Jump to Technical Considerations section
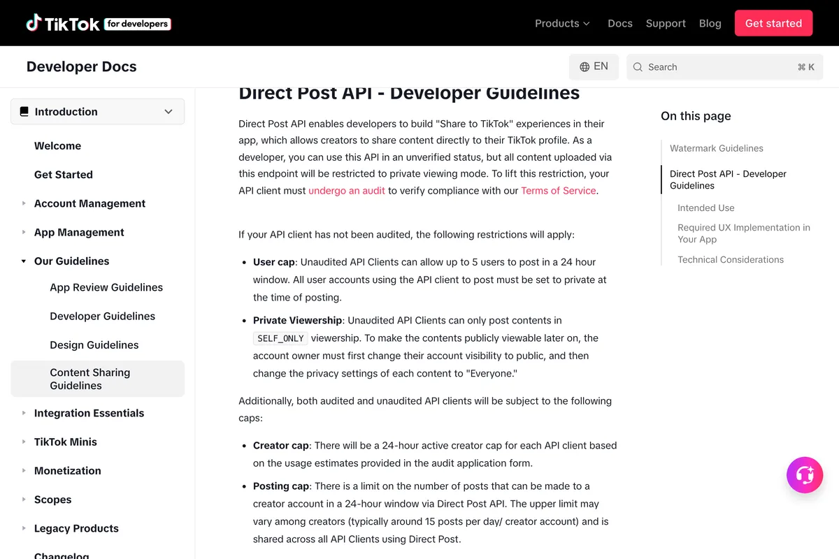 pyautogui.click(x=731, y=259)
